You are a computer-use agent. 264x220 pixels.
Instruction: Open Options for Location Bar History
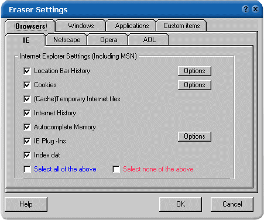point(194,71)
